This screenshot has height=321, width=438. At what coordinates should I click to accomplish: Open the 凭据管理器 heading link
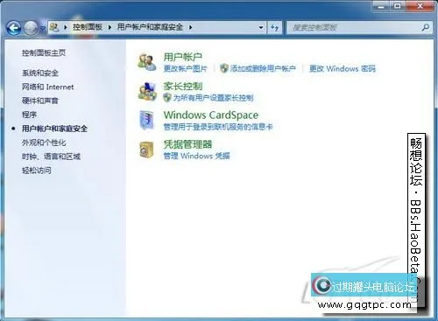pyautogui.click(x=187, y=144)
